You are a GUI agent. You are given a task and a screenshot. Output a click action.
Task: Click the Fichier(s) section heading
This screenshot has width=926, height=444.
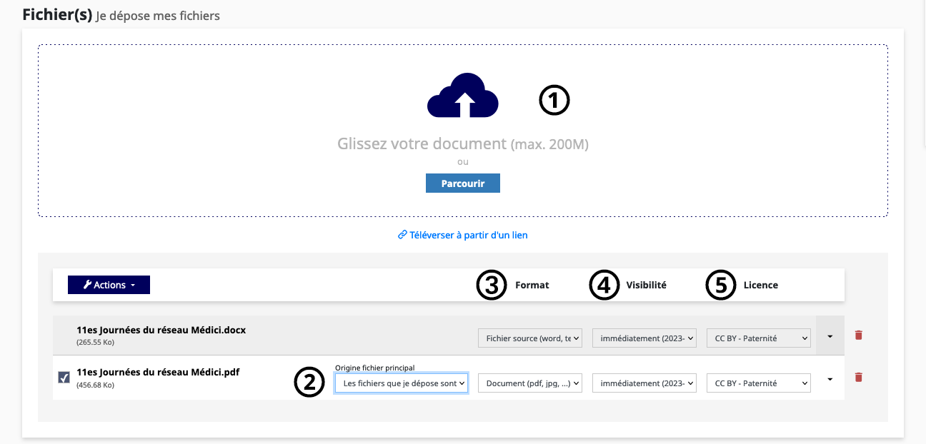[58, 15]
